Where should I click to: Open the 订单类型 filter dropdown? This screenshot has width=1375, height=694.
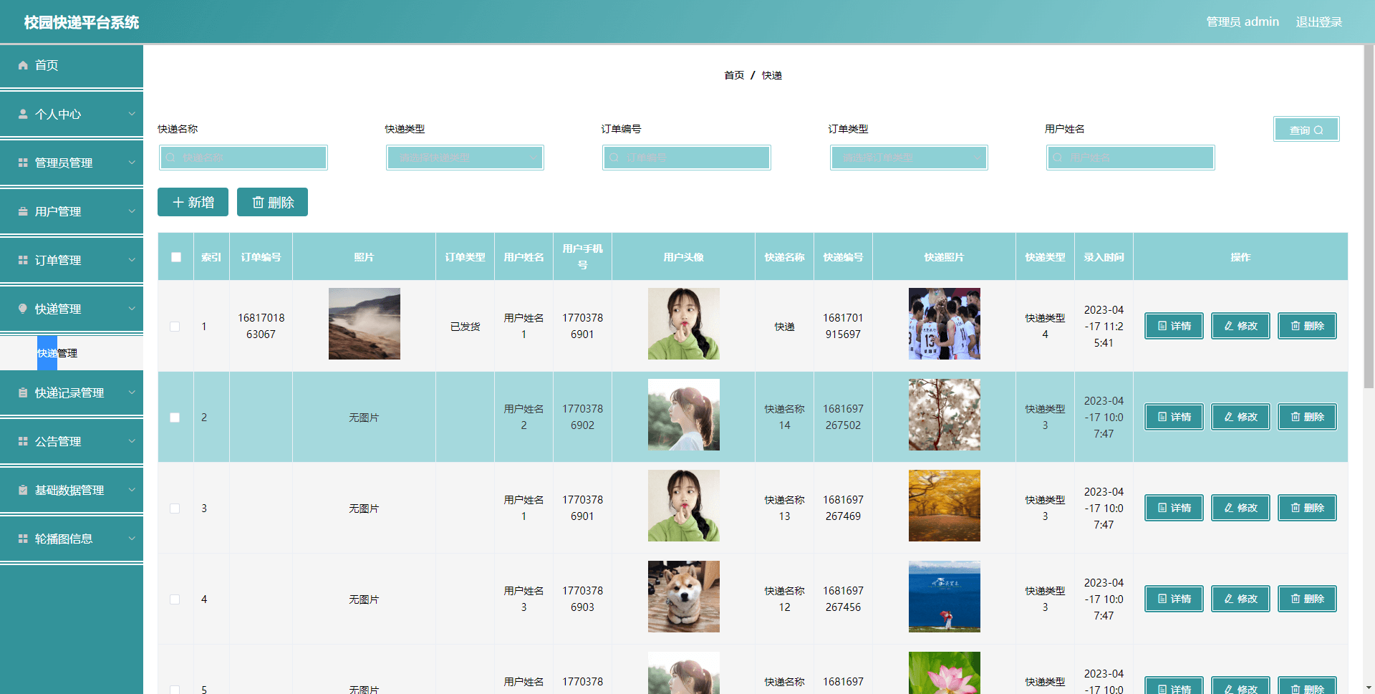coord(909,158)
